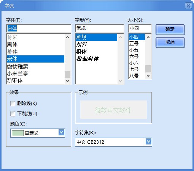Select 黑体 in the font list
This screenshot has width=194, height=171.
(x=35, y=44)
